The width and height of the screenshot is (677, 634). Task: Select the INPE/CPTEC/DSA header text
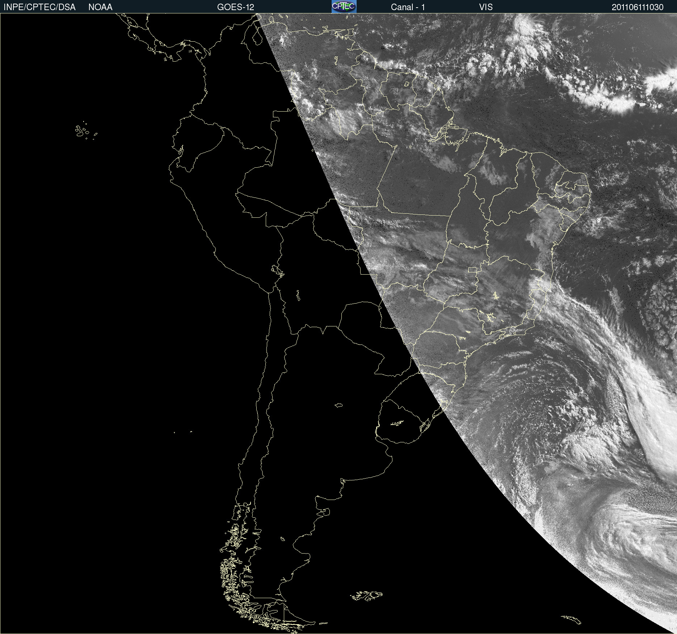(39, 7)
